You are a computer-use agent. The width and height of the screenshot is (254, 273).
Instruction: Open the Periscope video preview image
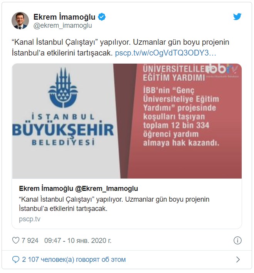pyautogui.click(x=127, y=121)
